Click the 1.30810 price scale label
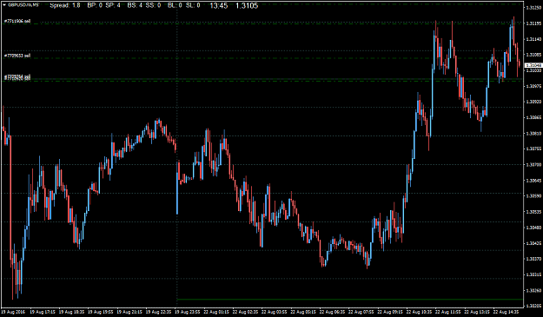This screenshot has height=317, width=543. tap(533, 133)
